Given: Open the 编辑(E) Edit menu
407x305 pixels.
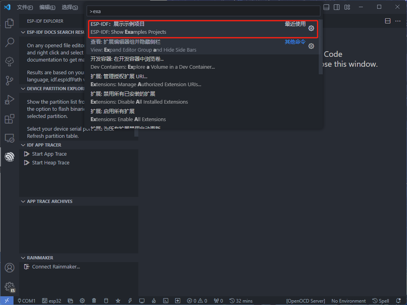Looking at the screenshot, I should [47, 7].
